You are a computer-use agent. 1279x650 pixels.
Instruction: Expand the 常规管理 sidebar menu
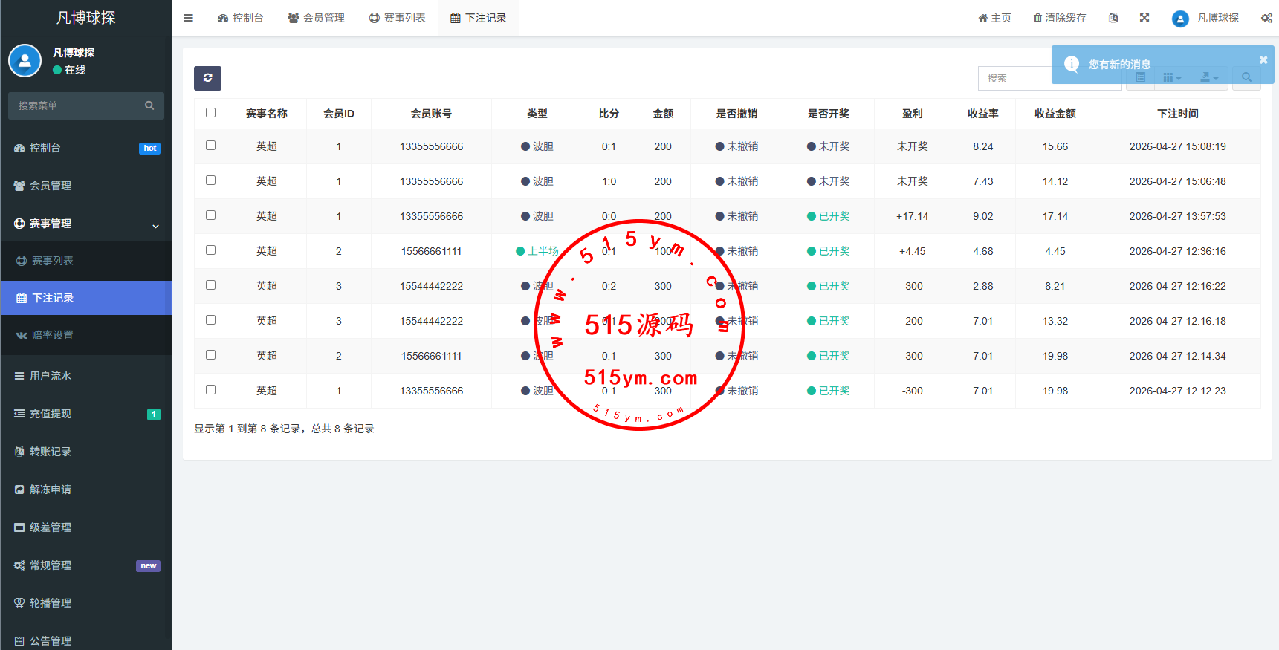point(86,565)
